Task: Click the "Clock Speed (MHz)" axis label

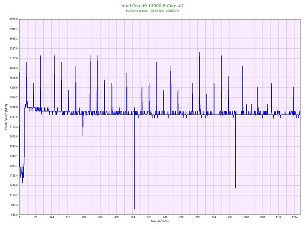Action: [x=6, y=117]
